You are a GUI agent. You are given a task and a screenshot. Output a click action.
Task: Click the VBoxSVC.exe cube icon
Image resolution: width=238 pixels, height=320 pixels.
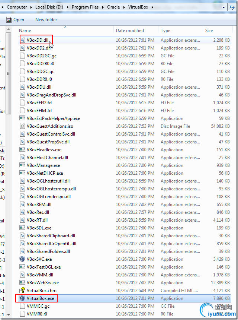pos(22,259)
